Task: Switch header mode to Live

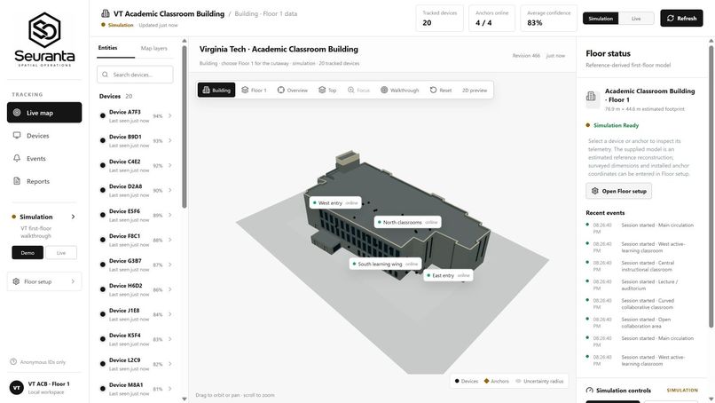Action: (636, 19)
